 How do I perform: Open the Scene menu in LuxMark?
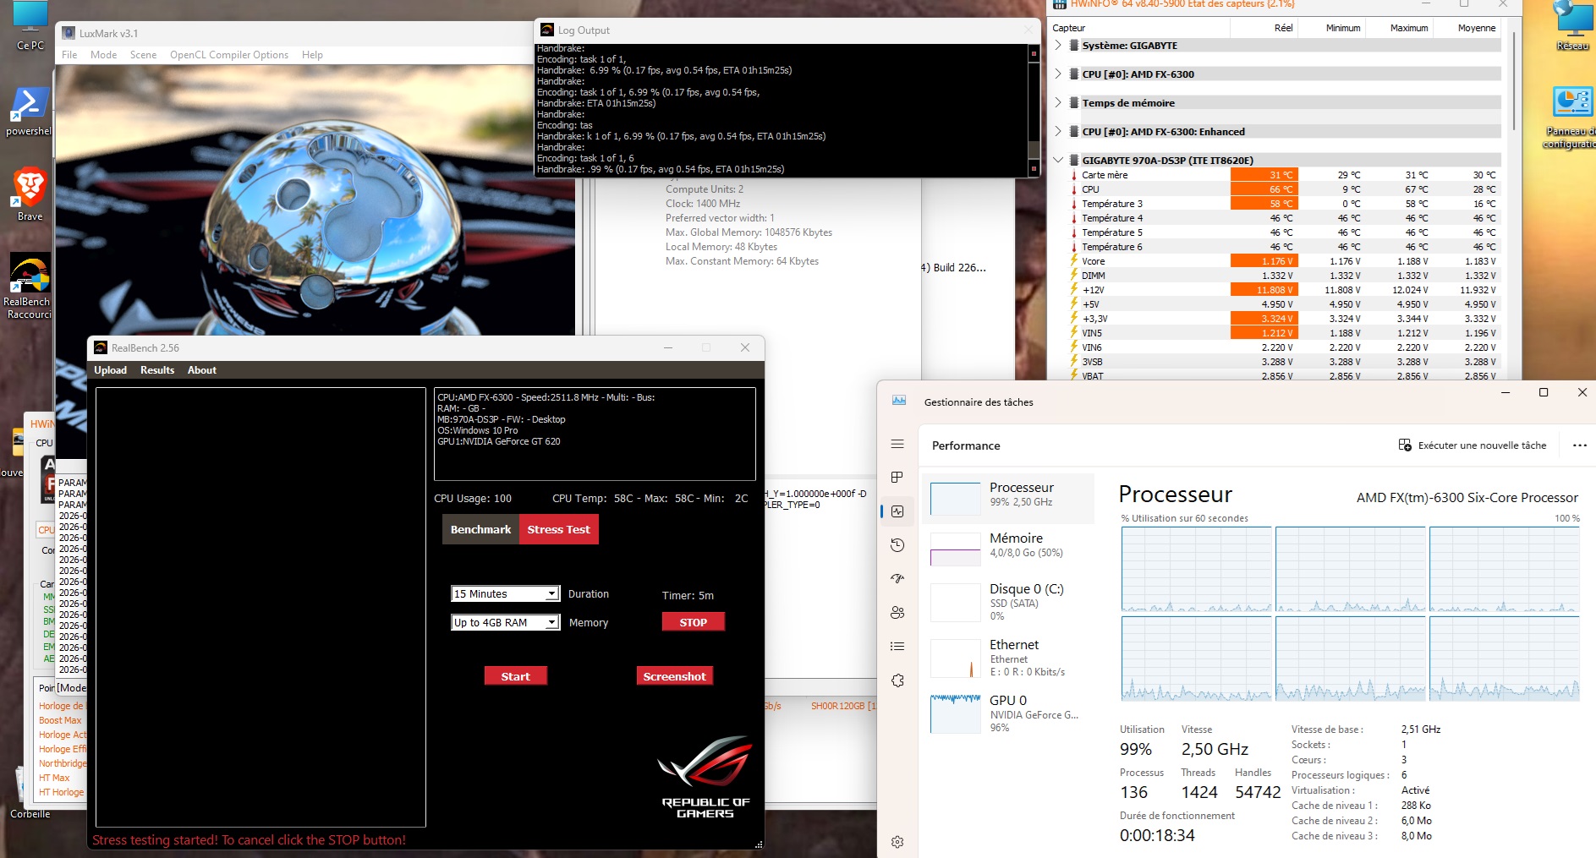143,54
